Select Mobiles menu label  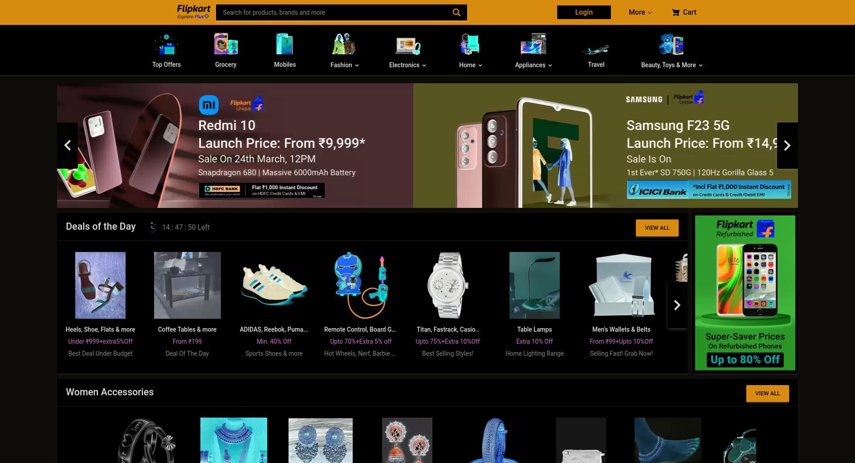285,65
